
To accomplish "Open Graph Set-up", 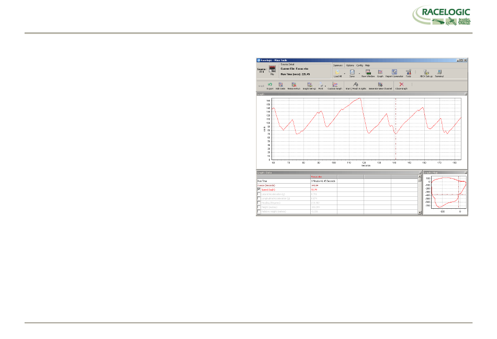I will pos(309,86).
